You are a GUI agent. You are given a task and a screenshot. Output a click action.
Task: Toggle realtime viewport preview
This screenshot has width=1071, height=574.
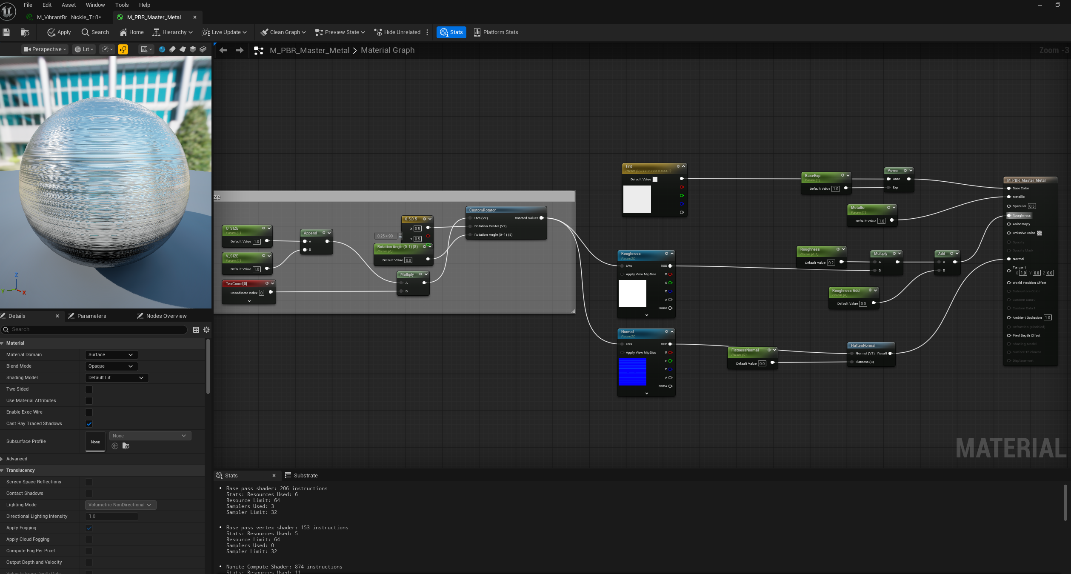point(123,50)
